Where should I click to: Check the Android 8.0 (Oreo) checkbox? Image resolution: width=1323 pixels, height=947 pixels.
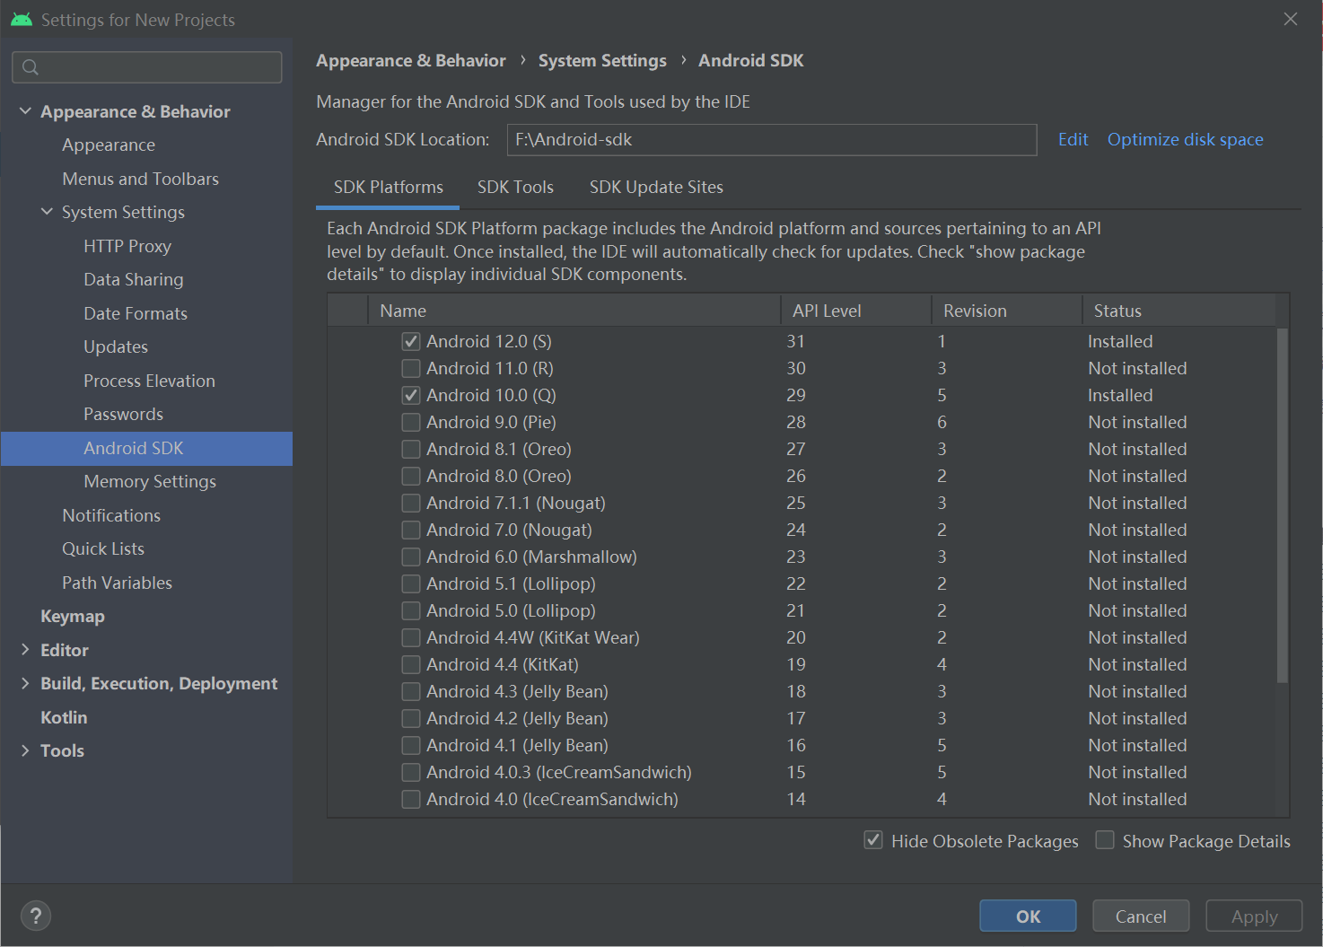pos(411,476)
